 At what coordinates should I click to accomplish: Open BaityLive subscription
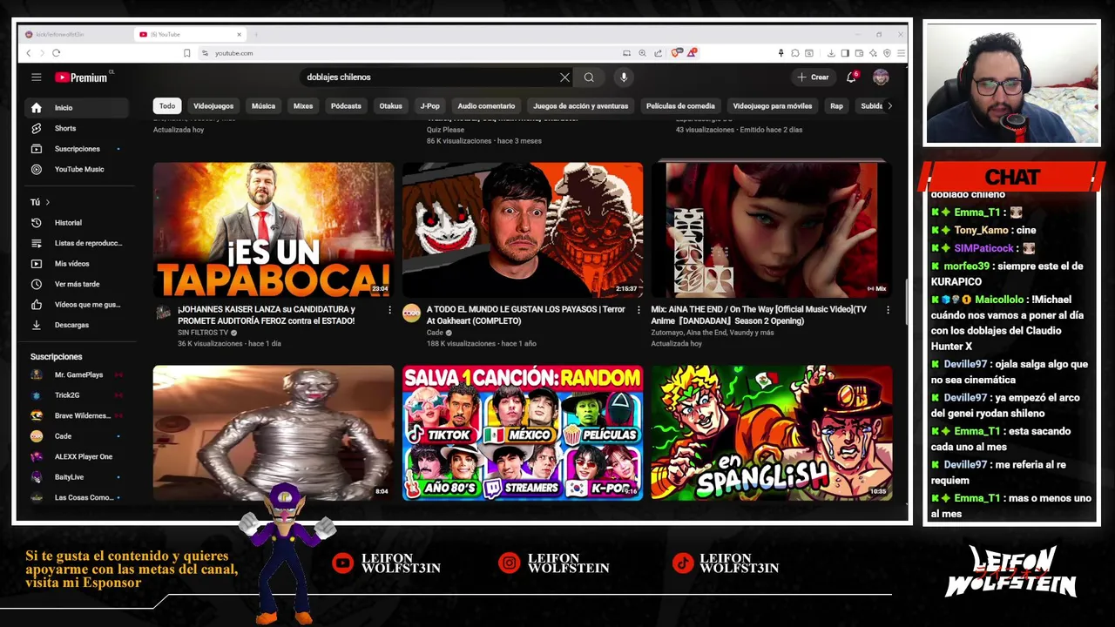77,477
